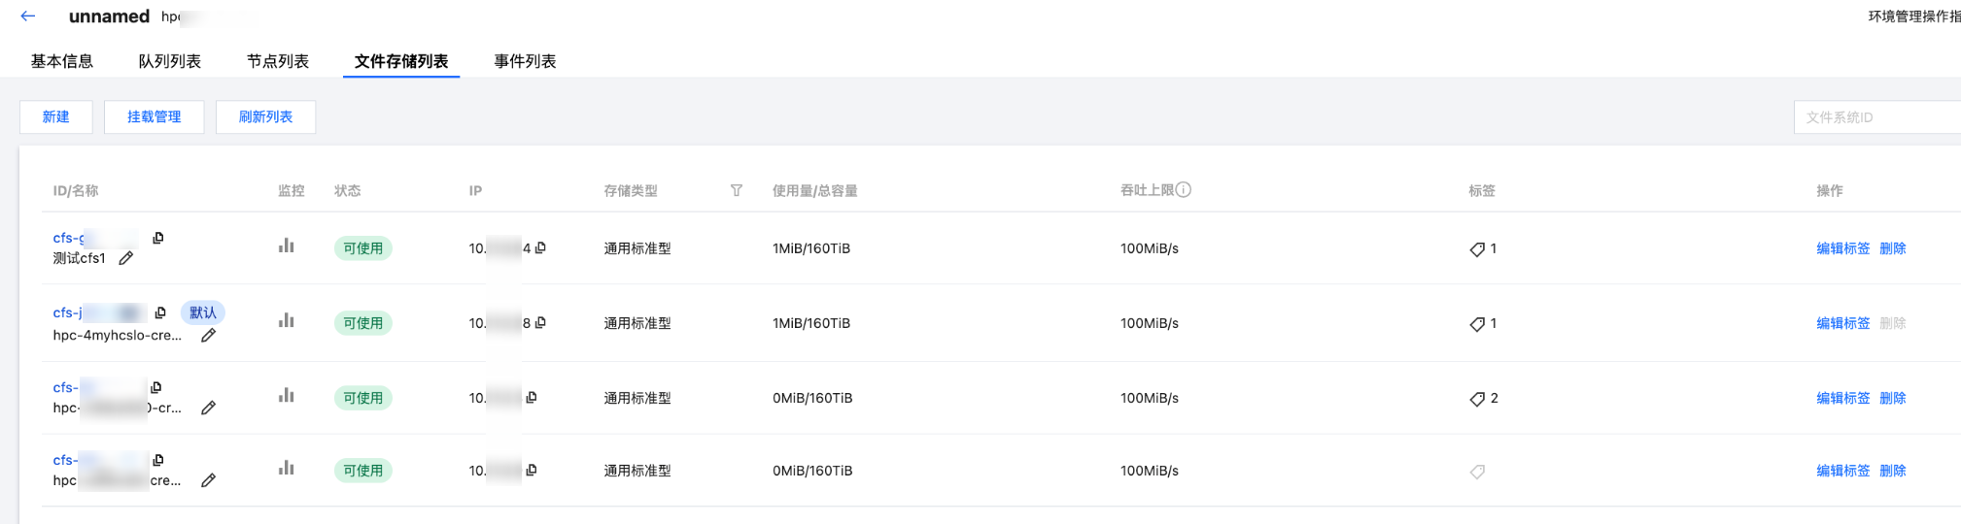
Task: Open monitoring chart for the default file system
Action: (286, 321)
